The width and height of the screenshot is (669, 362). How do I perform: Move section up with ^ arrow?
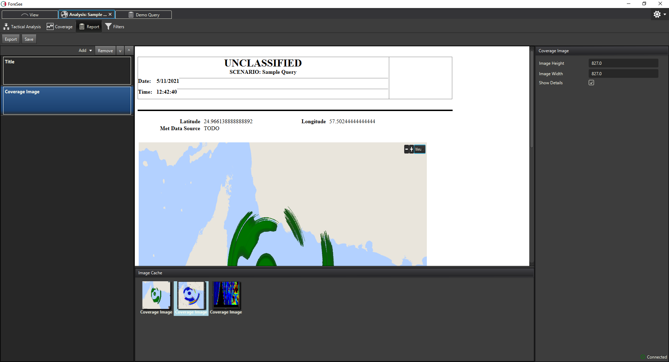(x=129, y=51)
